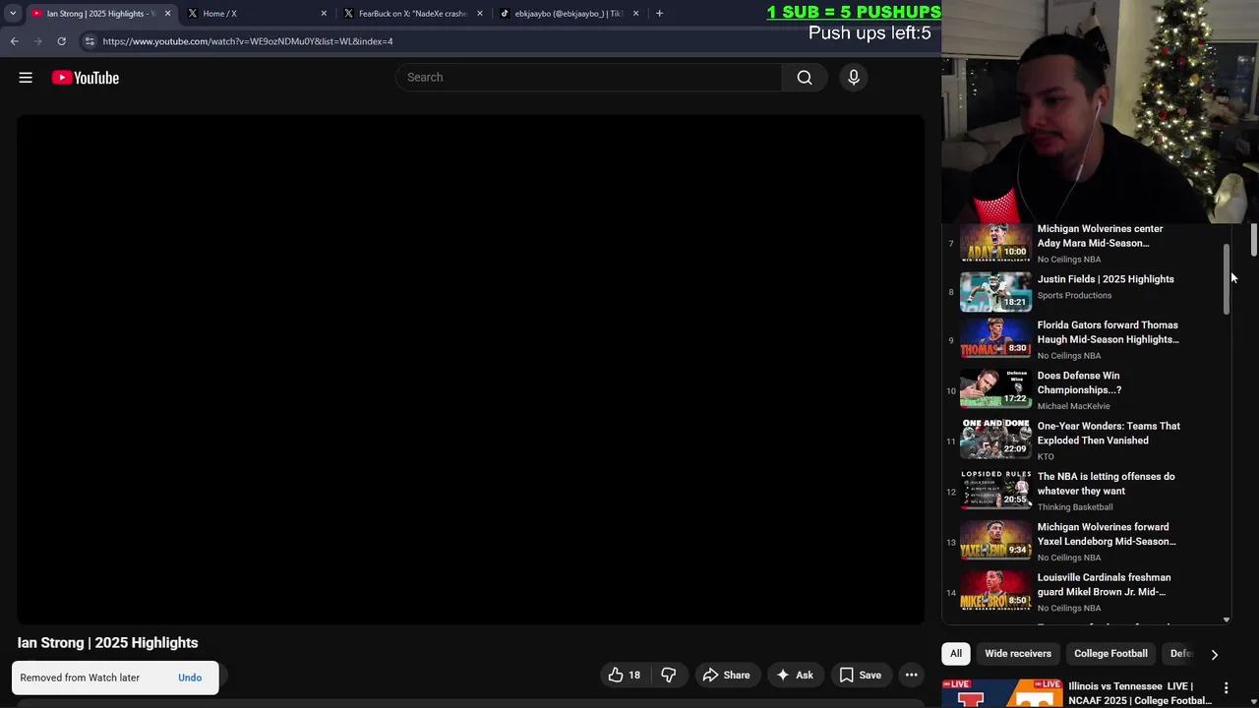Select the Wide receivers filter chip

pyautogui.click(x=1018, y=654)
